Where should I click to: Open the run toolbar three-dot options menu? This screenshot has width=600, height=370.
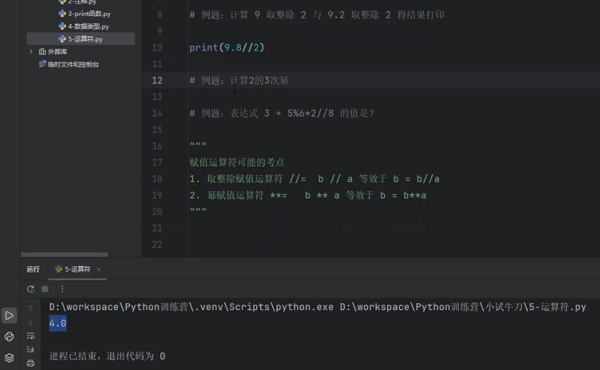[62, 289]
